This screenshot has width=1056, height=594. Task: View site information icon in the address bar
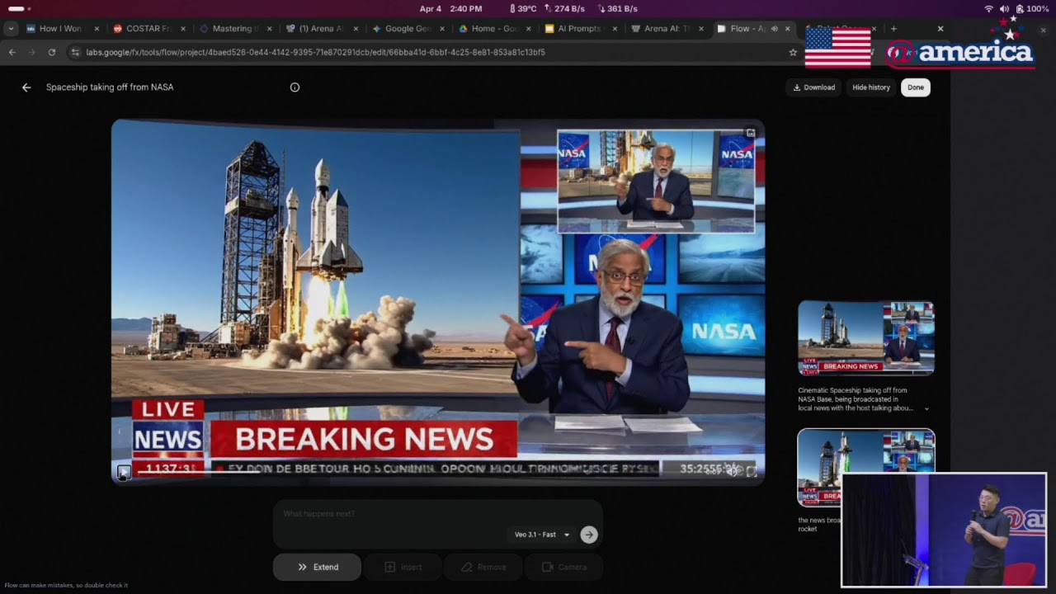(75, 52)
